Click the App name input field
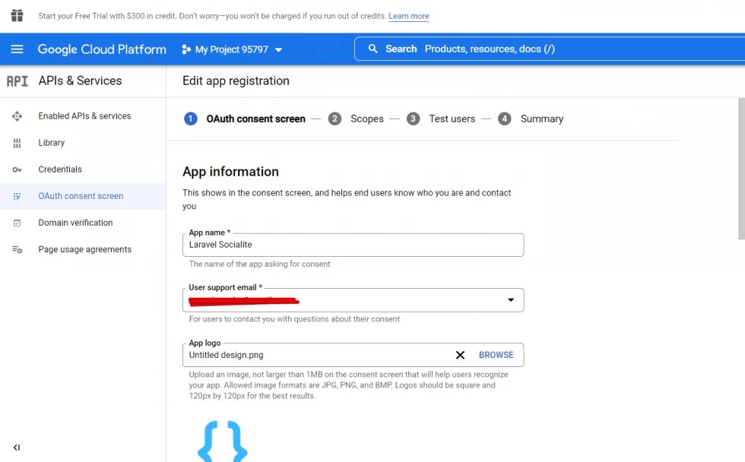This screenshot has width=745, height=462. point(353,245)
